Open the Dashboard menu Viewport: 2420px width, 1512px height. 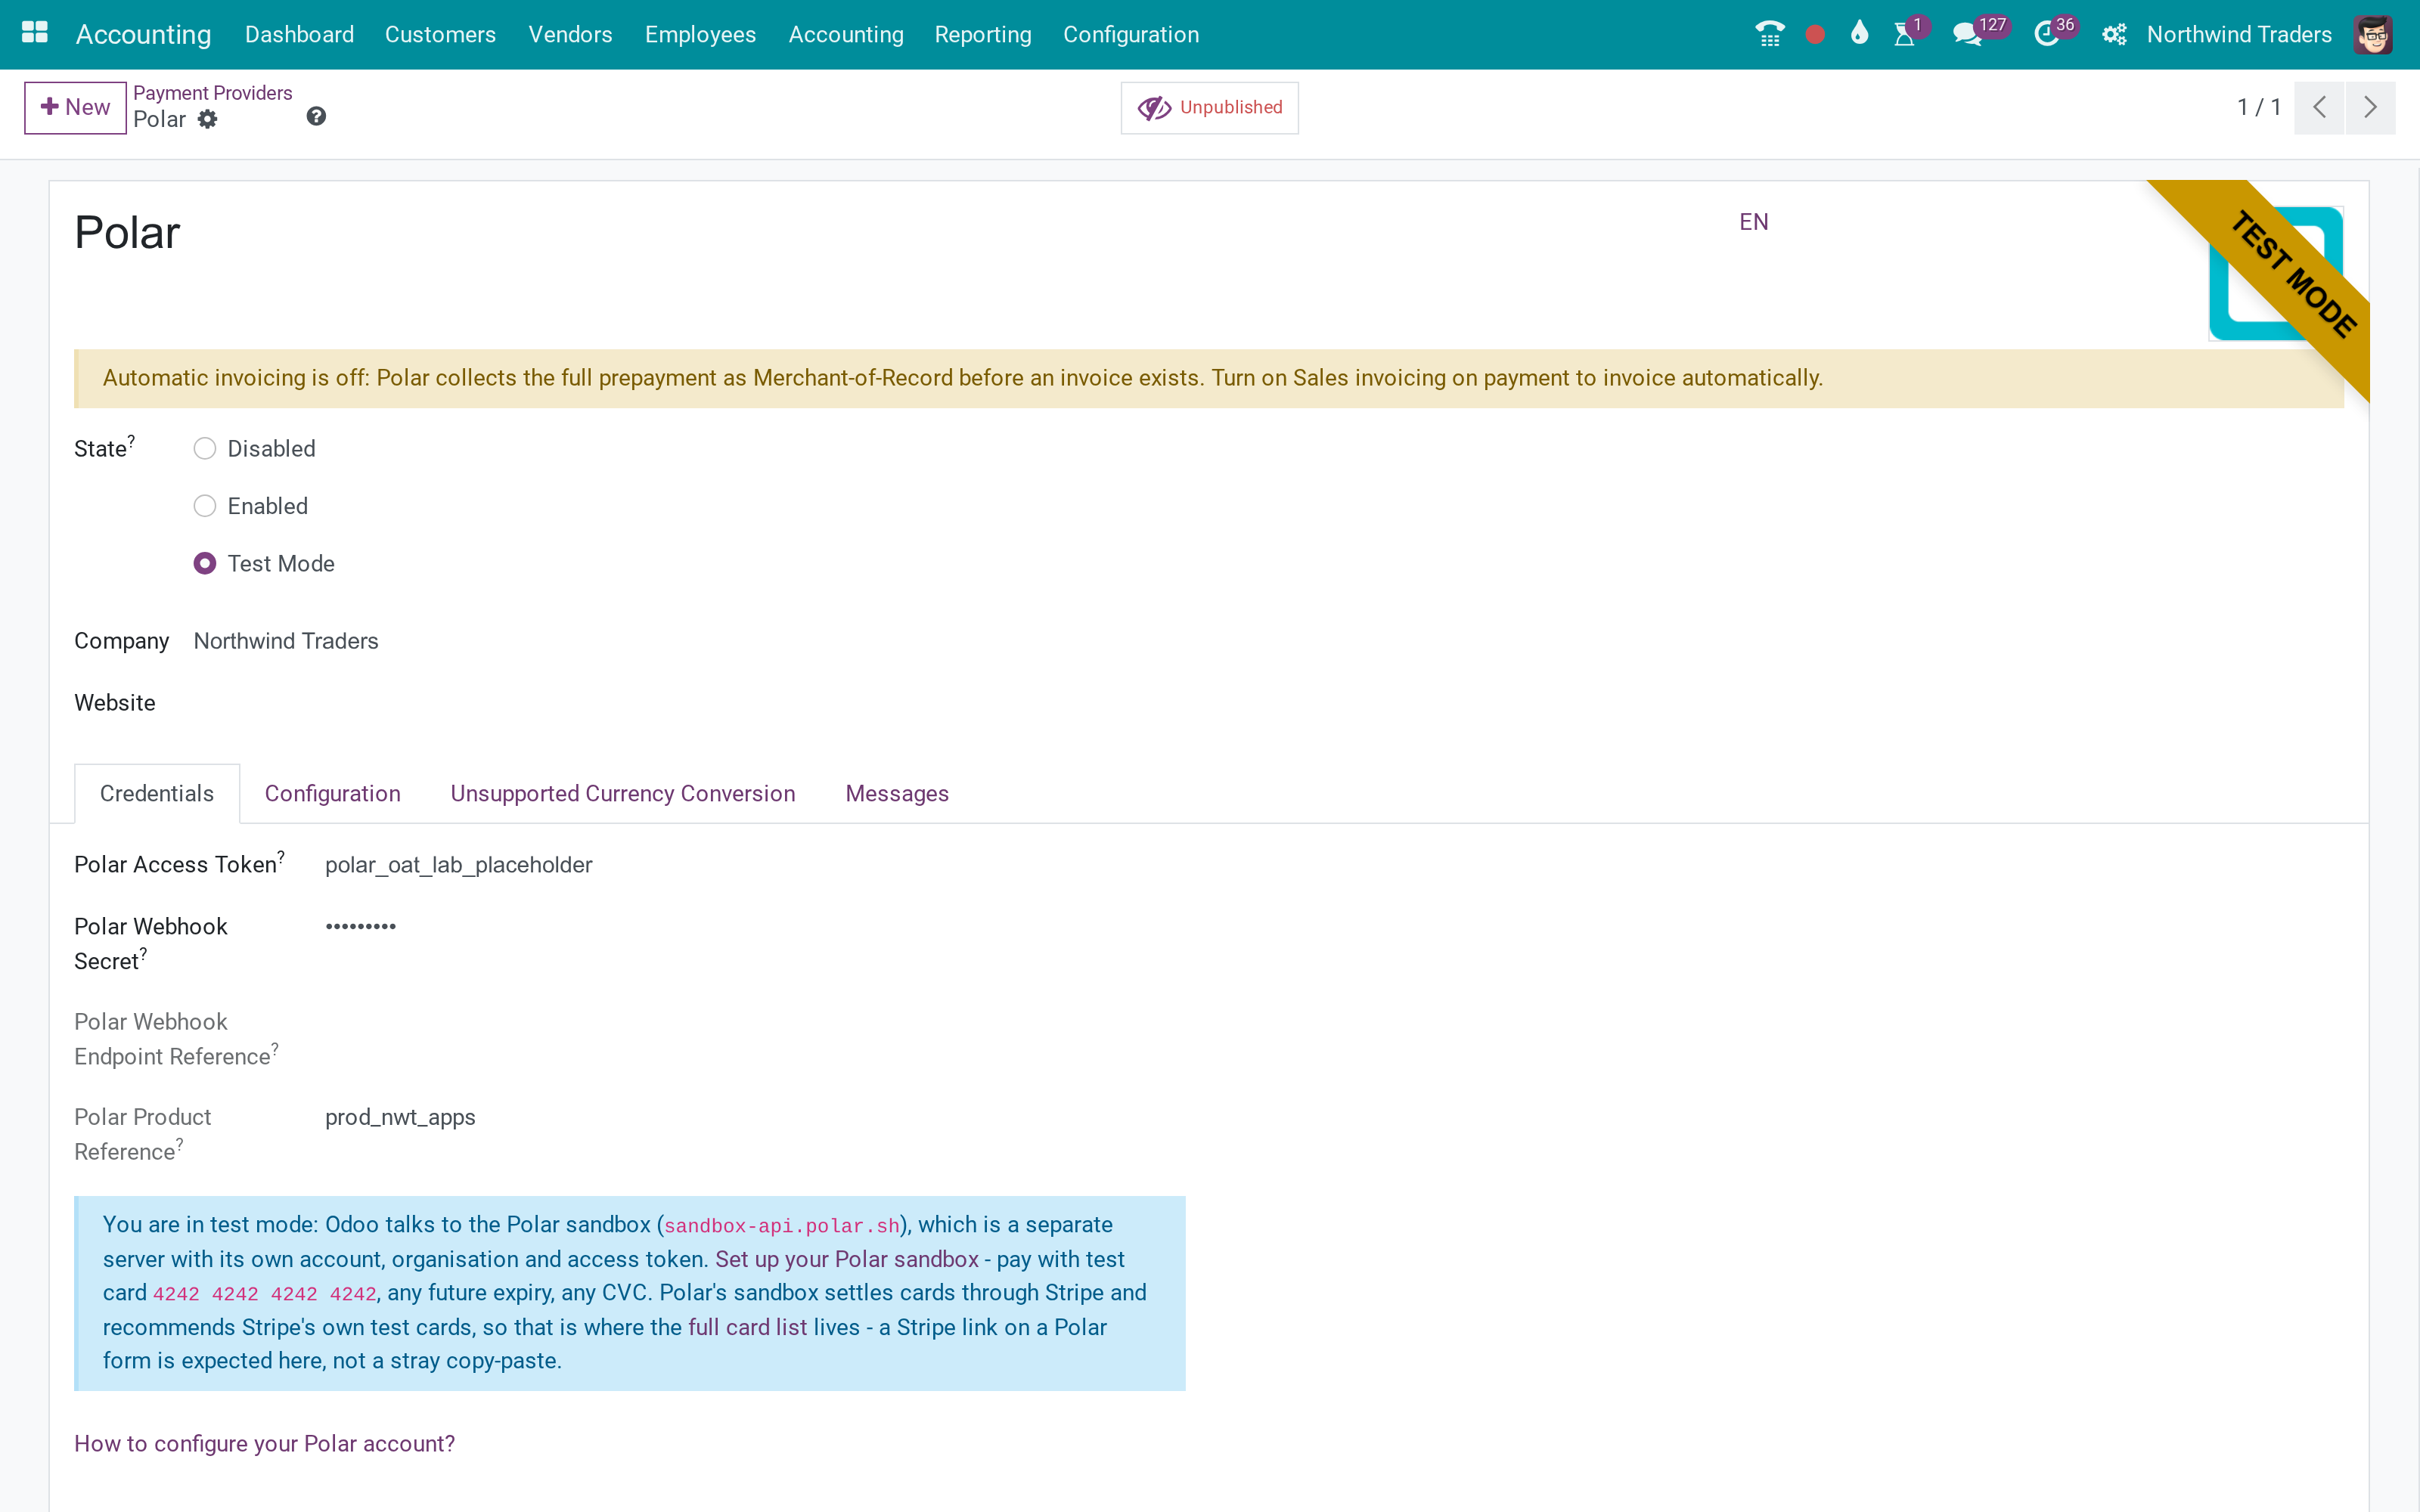299,34
